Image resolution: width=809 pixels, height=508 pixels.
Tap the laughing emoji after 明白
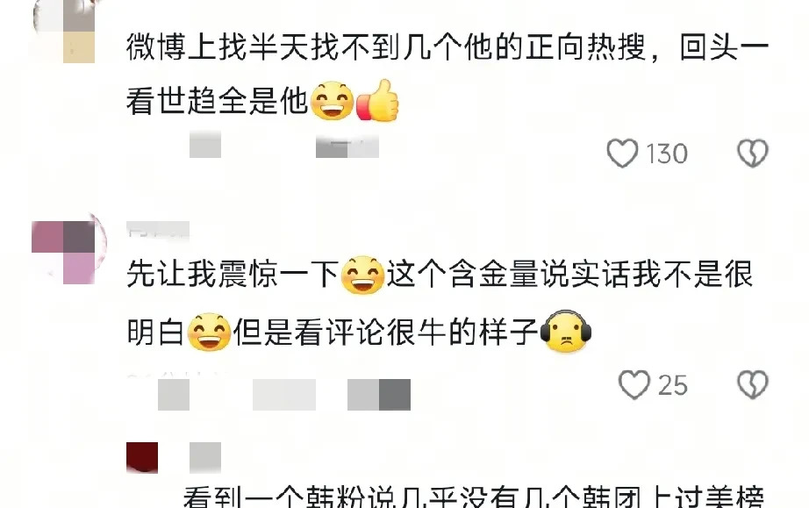[x=209, y=332]
